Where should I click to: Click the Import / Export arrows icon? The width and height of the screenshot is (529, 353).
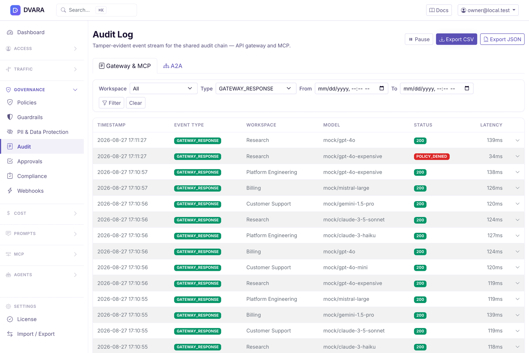tap(10, 334)
